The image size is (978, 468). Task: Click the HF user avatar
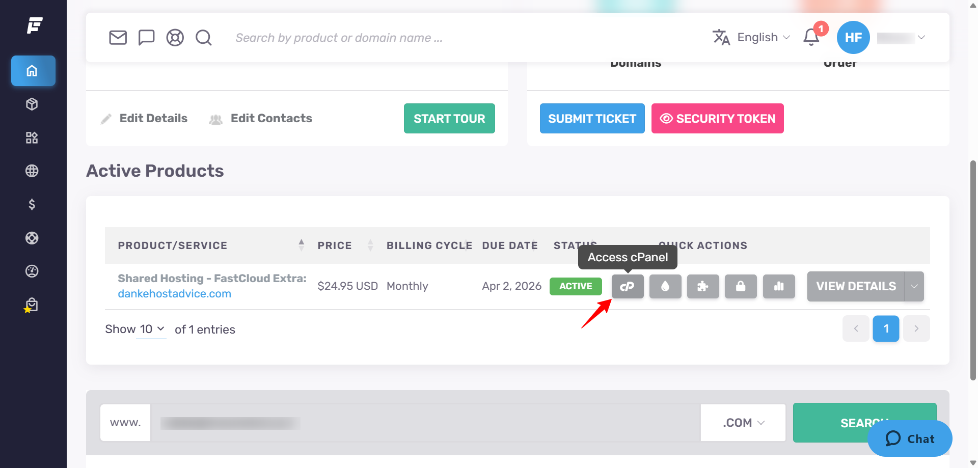click(x=853, y=38)
